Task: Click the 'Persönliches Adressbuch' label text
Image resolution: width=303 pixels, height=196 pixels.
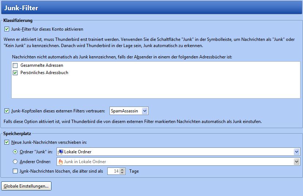Action: [x=44, y=73]
